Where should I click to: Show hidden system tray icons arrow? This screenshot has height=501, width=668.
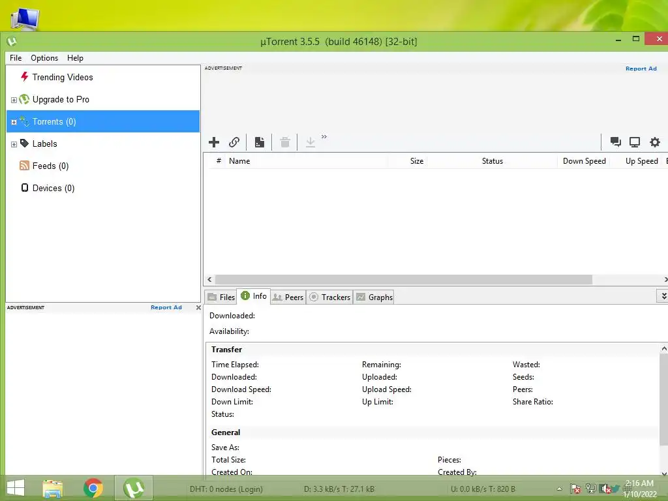tap(559, 489)
